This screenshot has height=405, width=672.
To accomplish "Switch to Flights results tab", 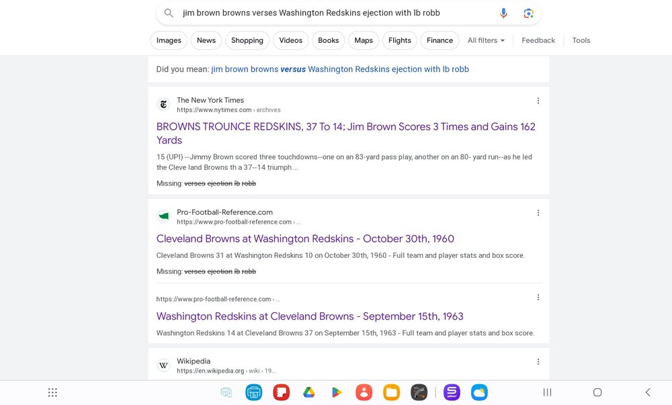I will [399, 40].
